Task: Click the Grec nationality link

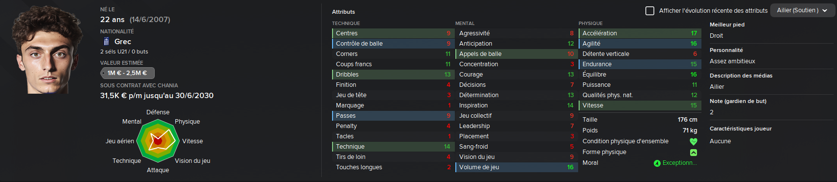Action: tap(123, 42)
